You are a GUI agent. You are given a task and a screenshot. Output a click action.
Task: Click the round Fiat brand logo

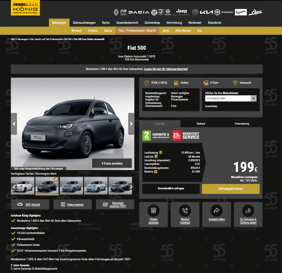point(154,12)
